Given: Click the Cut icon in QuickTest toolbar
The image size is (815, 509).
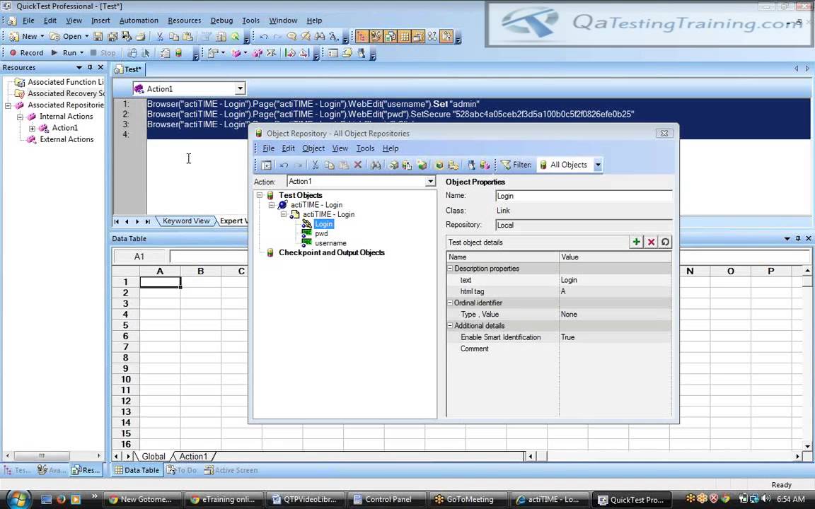Looking at the screenshot, I should 160,36.
